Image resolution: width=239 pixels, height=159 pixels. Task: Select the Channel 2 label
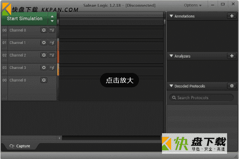coord(18,55)
